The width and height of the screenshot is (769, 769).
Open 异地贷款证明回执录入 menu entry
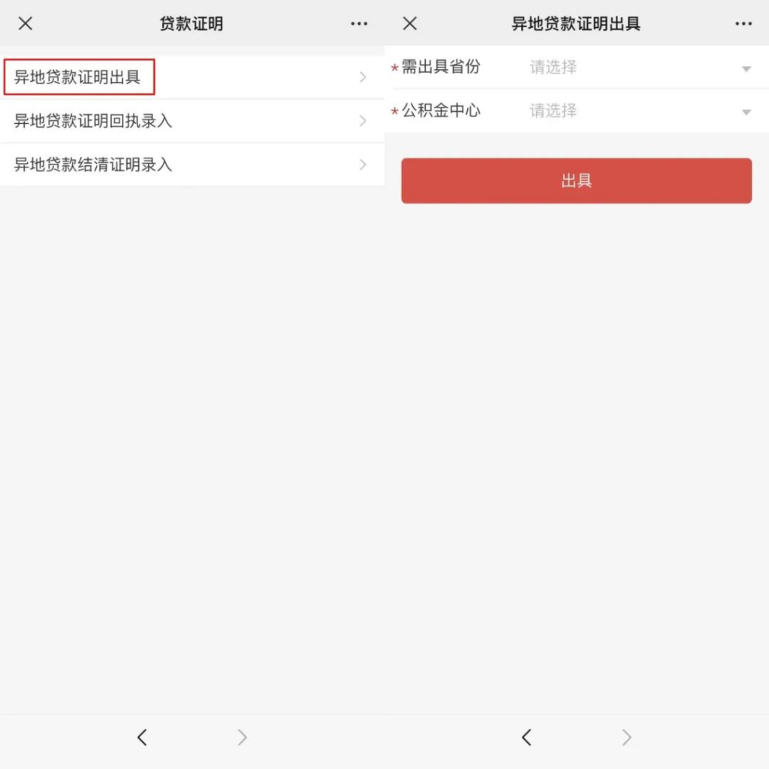(192, 121)
